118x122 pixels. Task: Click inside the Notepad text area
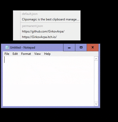coord(49,81)
